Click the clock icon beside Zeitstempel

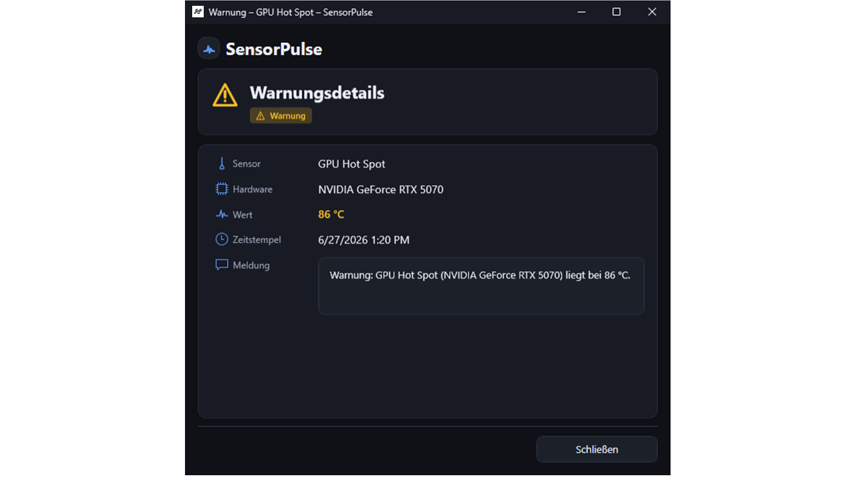pyautogui.click(x=222, y=239)
